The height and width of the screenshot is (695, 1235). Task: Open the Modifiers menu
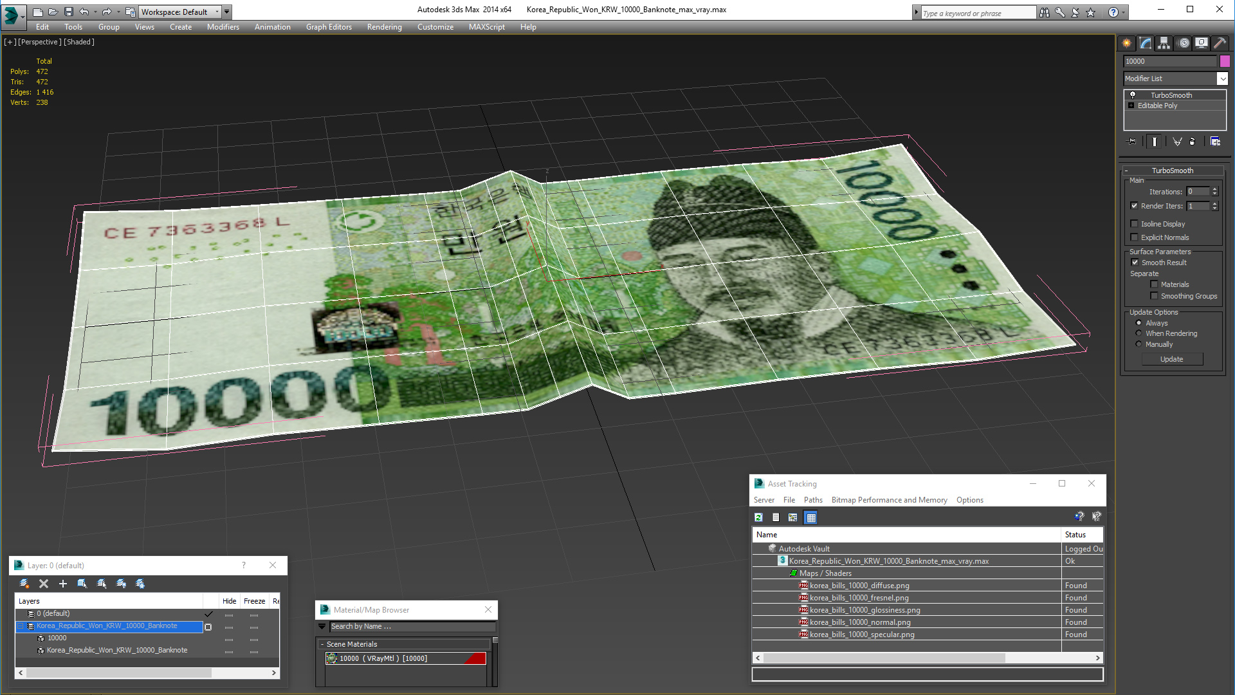click(223, 27)
